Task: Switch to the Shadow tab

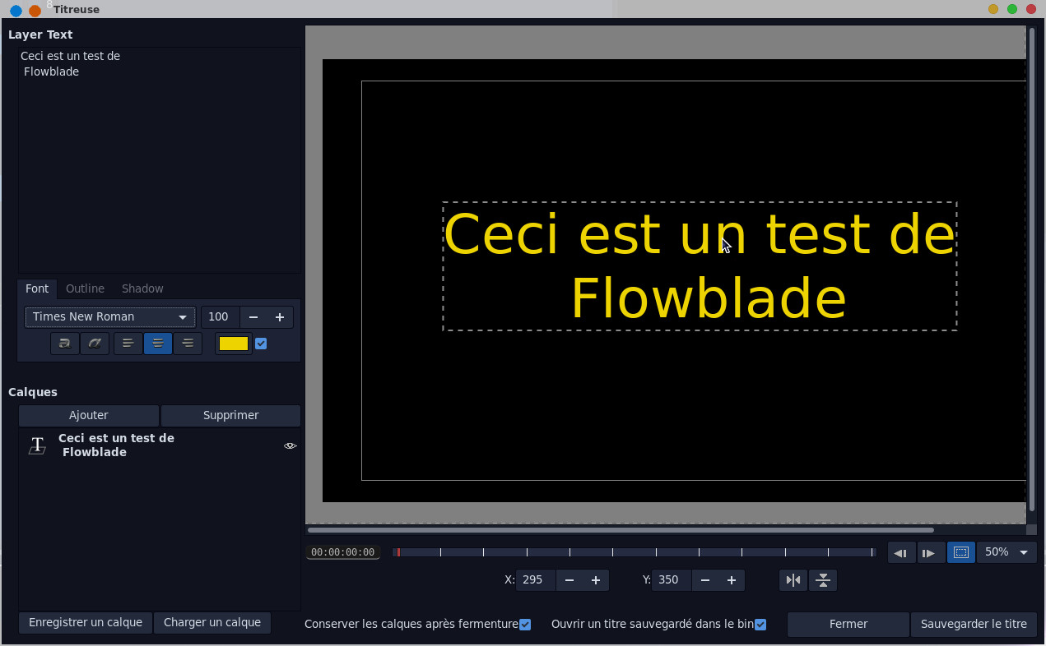Action: (x=142, y=288)
